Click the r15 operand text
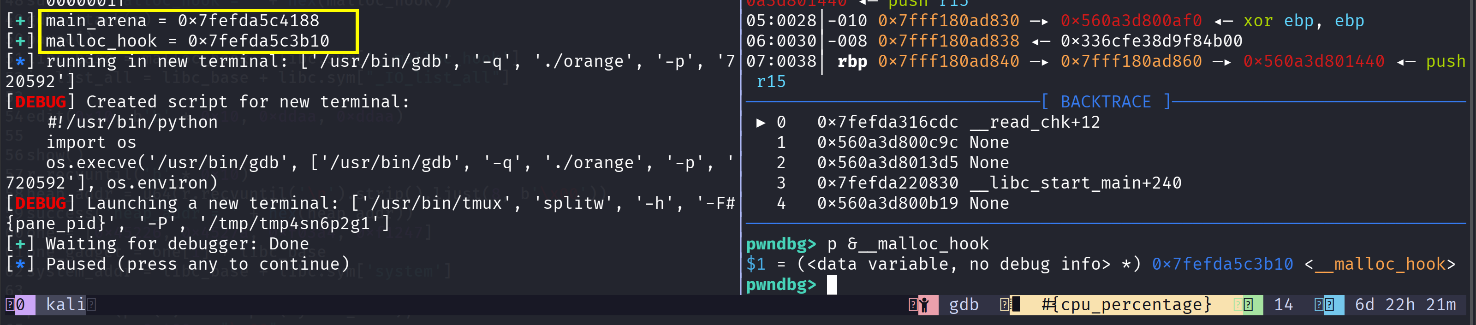 click(x=771, y=82)
